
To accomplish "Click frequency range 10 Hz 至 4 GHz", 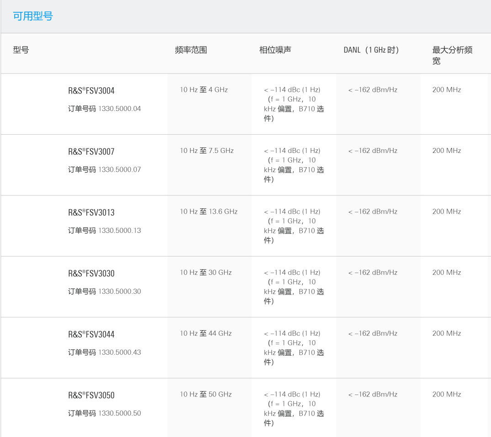I will 204,90.
